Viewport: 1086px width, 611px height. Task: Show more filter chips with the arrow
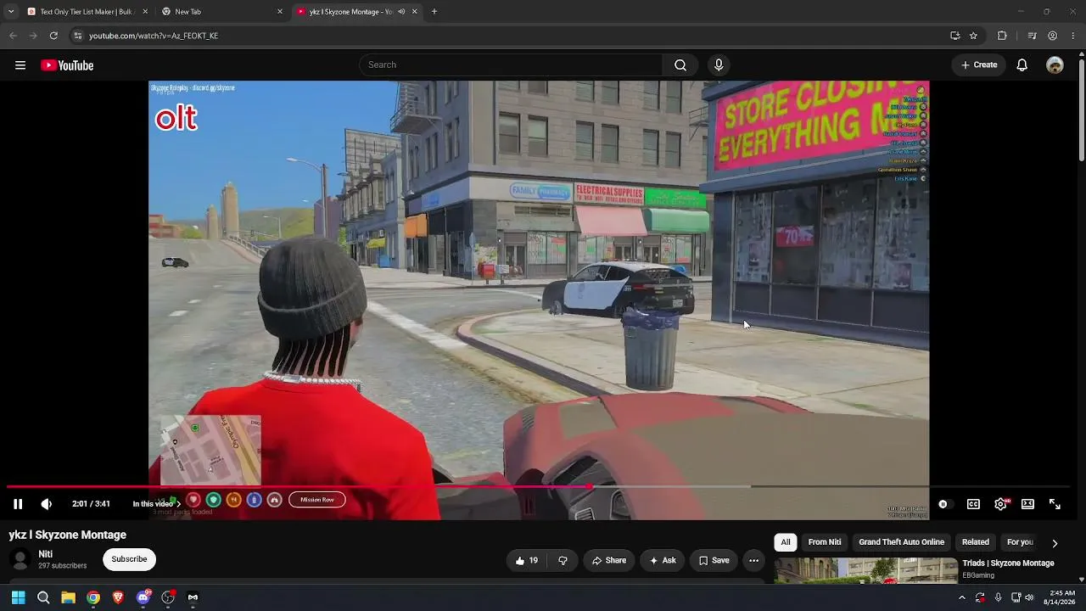click(1055, 543)
